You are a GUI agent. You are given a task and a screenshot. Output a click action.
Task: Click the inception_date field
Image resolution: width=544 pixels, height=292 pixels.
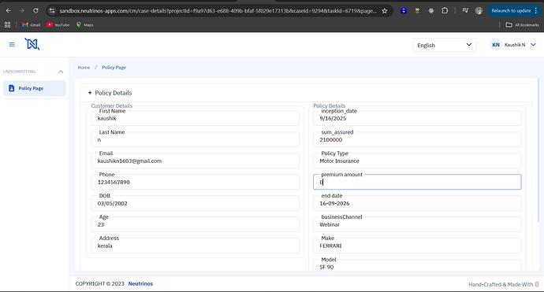pyautogui.click(x=417, y=118)
